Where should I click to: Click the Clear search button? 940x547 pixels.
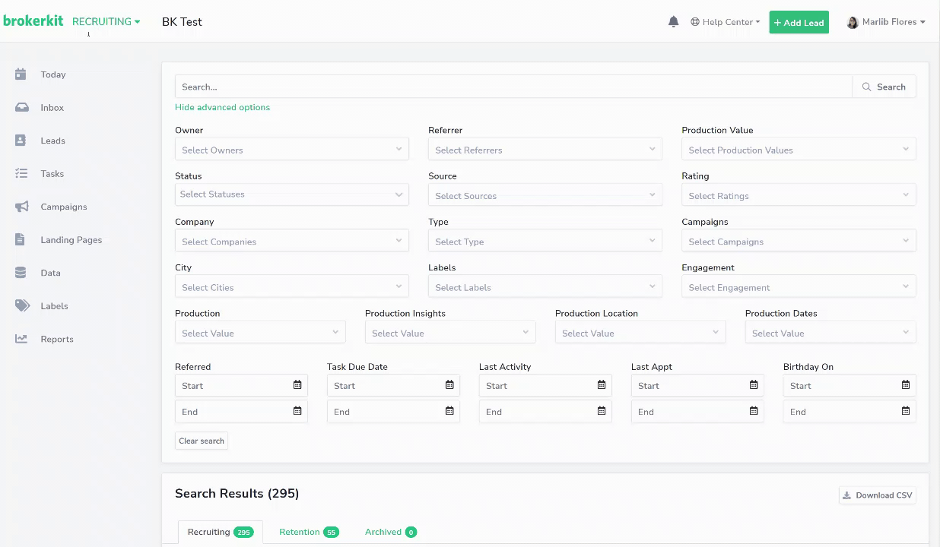coord(202,441)
